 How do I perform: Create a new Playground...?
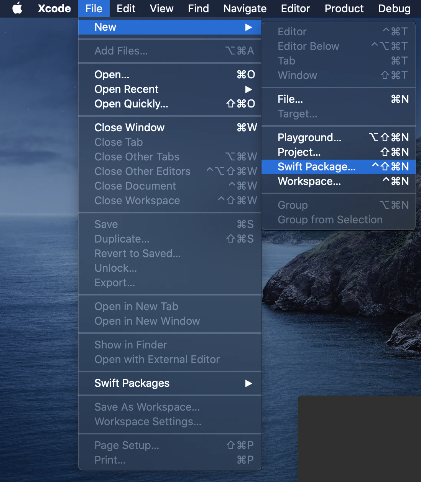339,137
